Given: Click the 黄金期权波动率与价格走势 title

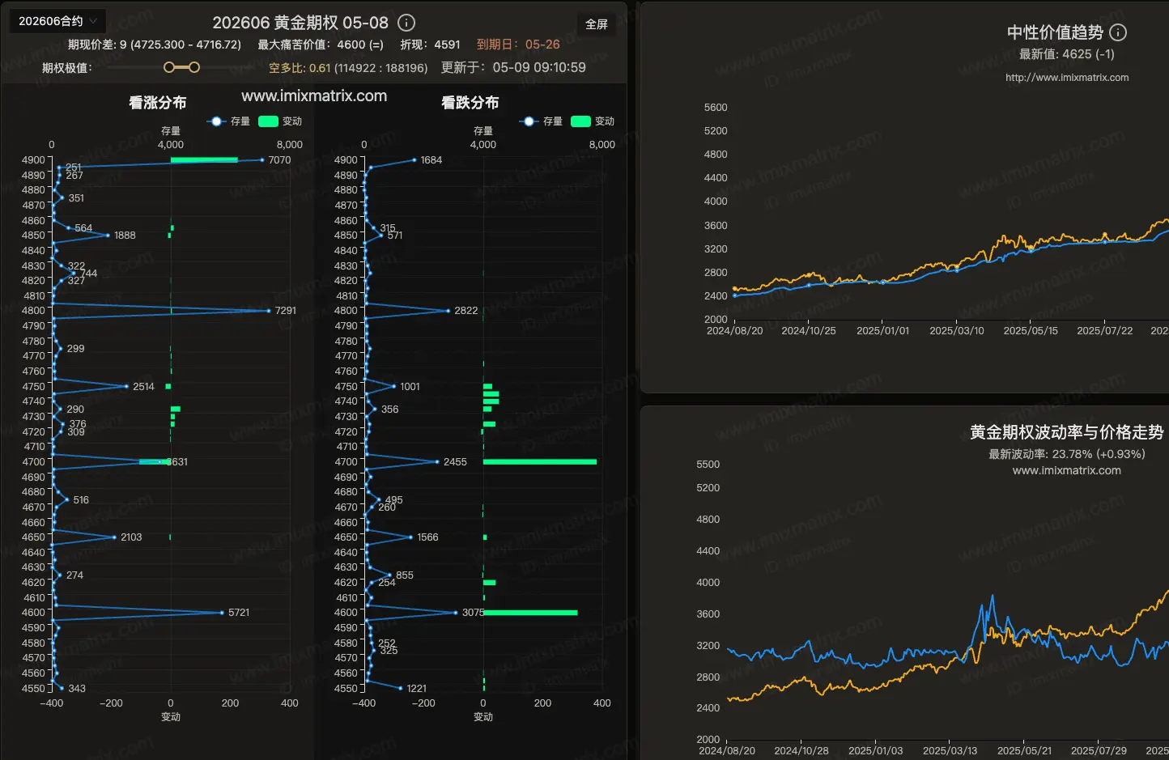Looking at the screenshot, I should tap(1067, 432).
